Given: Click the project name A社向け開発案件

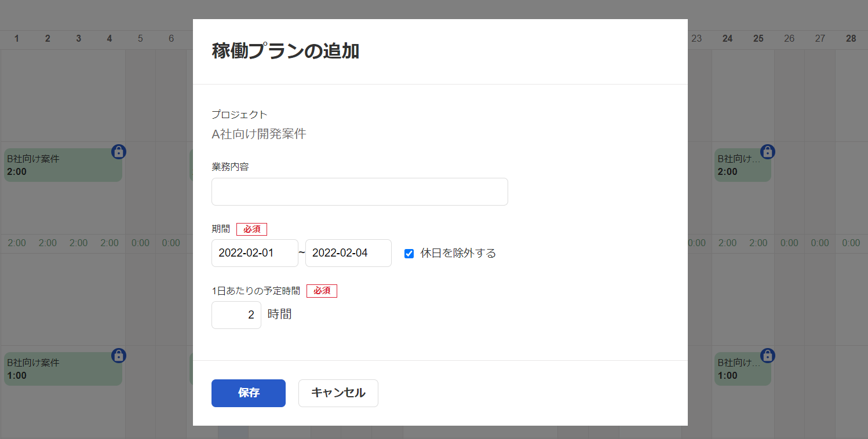Looking at the screenshot, I should click(259, 134).
